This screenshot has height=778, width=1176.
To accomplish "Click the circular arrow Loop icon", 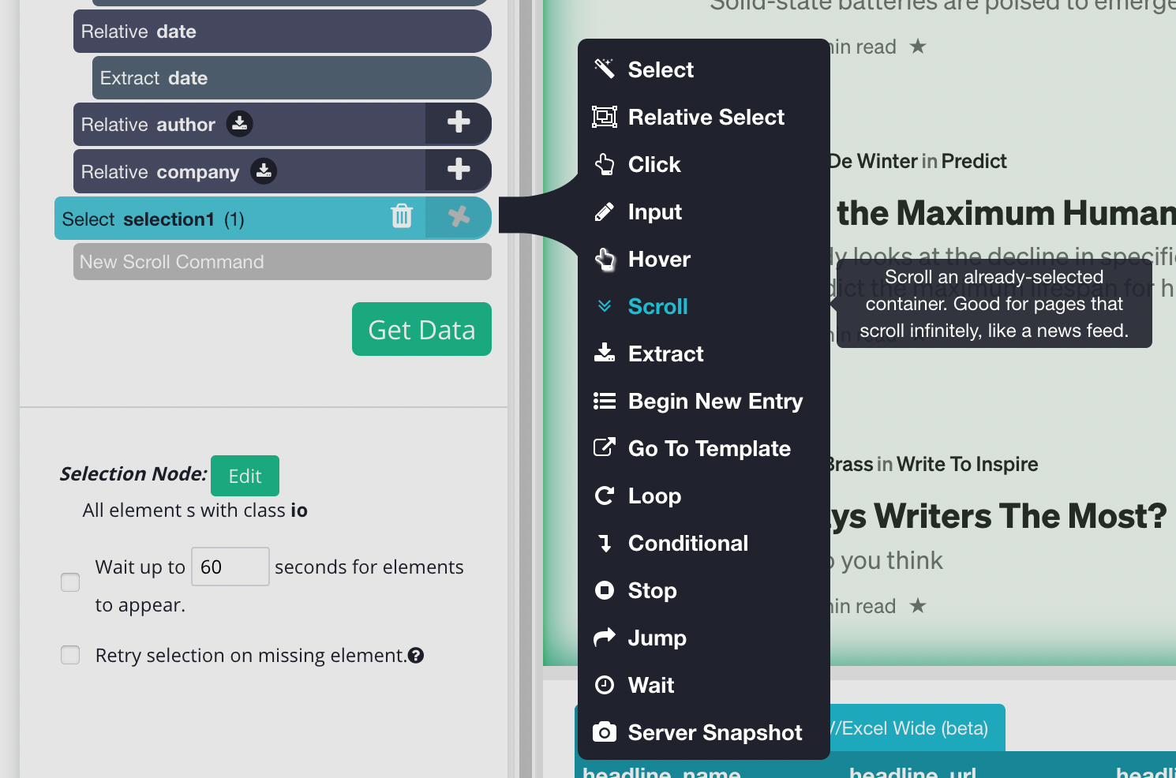I will click(605, 496).
